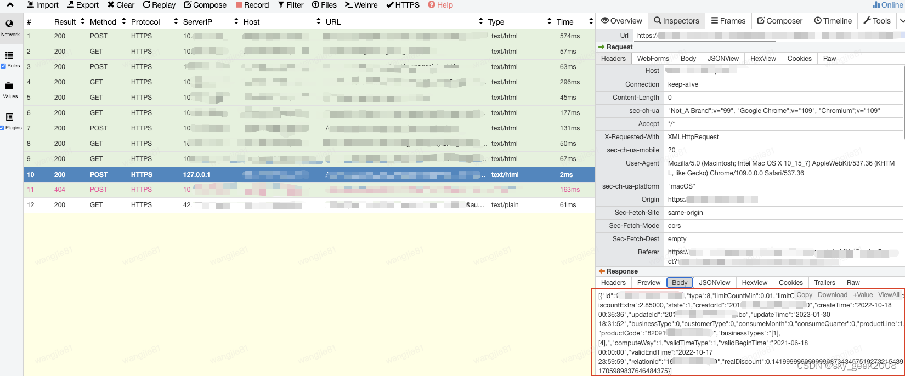Select Response HexView tab
This screenshot has width=905, height=376.
(x=754, y=283)
